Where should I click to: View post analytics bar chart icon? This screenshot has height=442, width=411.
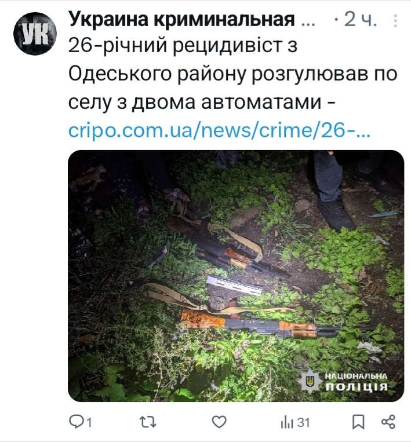pos(287,422)
